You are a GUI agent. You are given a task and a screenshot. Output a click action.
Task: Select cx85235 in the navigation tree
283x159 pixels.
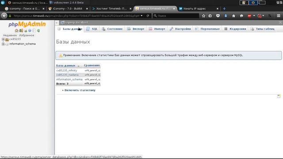click(15, 39)
